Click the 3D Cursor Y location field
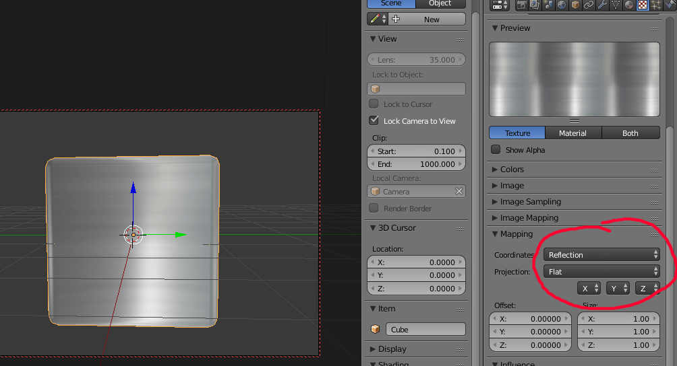Image resolution: width=677 pixels, height=366 pixels. coord(416,275)
